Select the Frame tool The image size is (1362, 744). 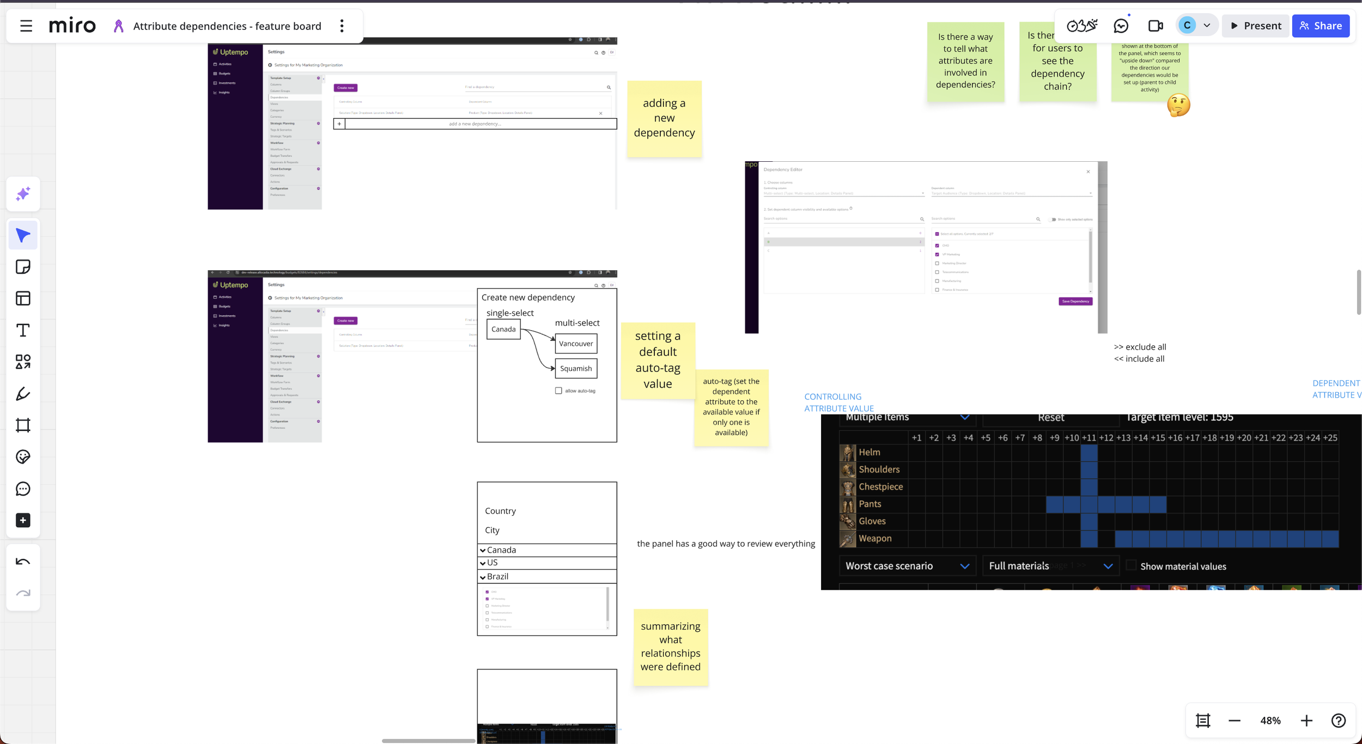pos(23,425)
